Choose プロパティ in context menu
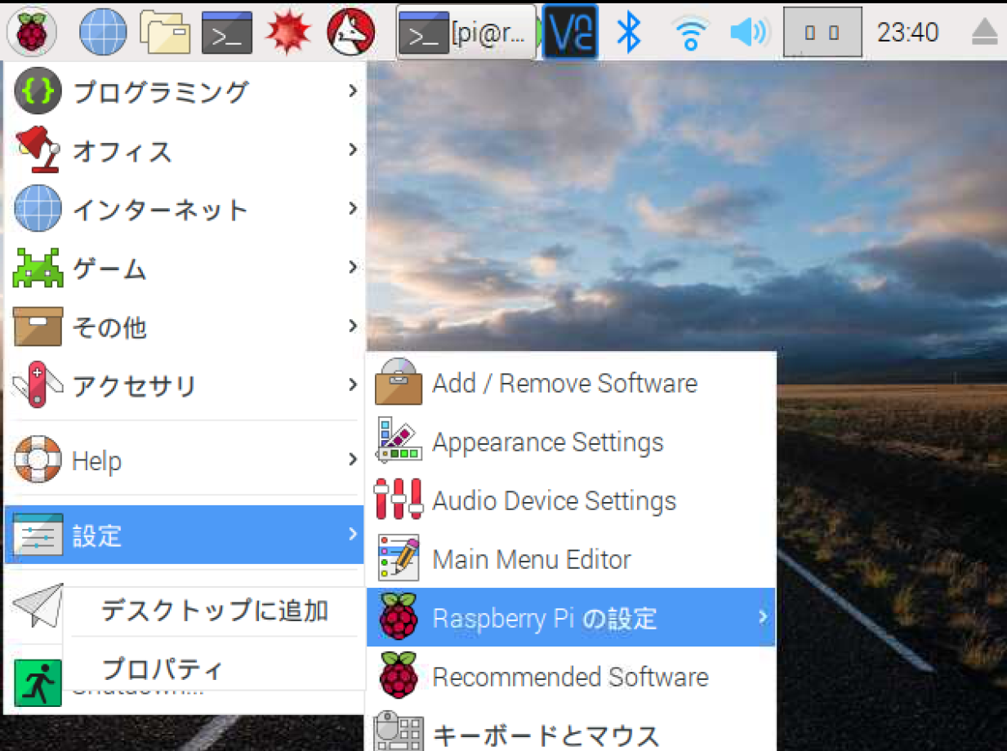The height and width of the screenshot is (751, 1007). [214, 669]
